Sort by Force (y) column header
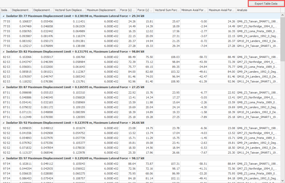 click(x=145, y=10)
